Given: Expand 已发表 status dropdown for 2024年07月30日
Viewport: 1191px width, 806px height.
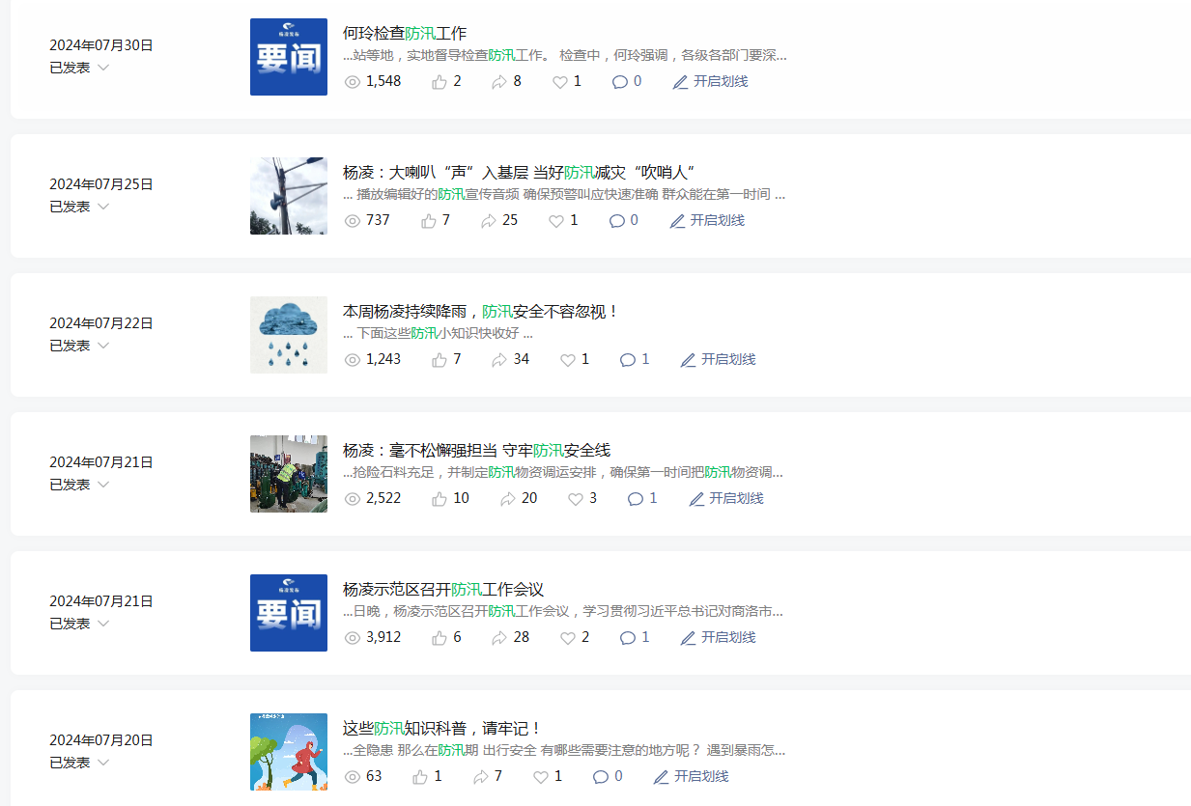Looking at the screenshot, I should [x=103, y=68].
